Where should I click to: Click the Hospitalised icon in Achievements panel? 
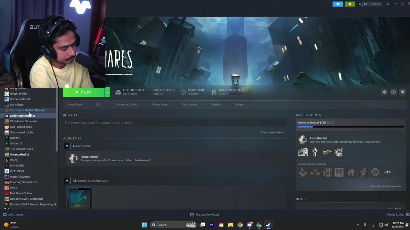click(303, 140)
